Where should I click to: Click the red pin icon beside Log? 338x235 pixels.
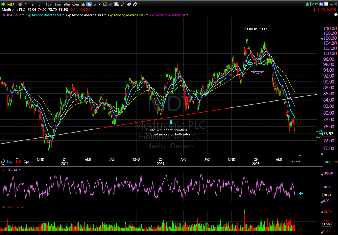tap(336, 162)
